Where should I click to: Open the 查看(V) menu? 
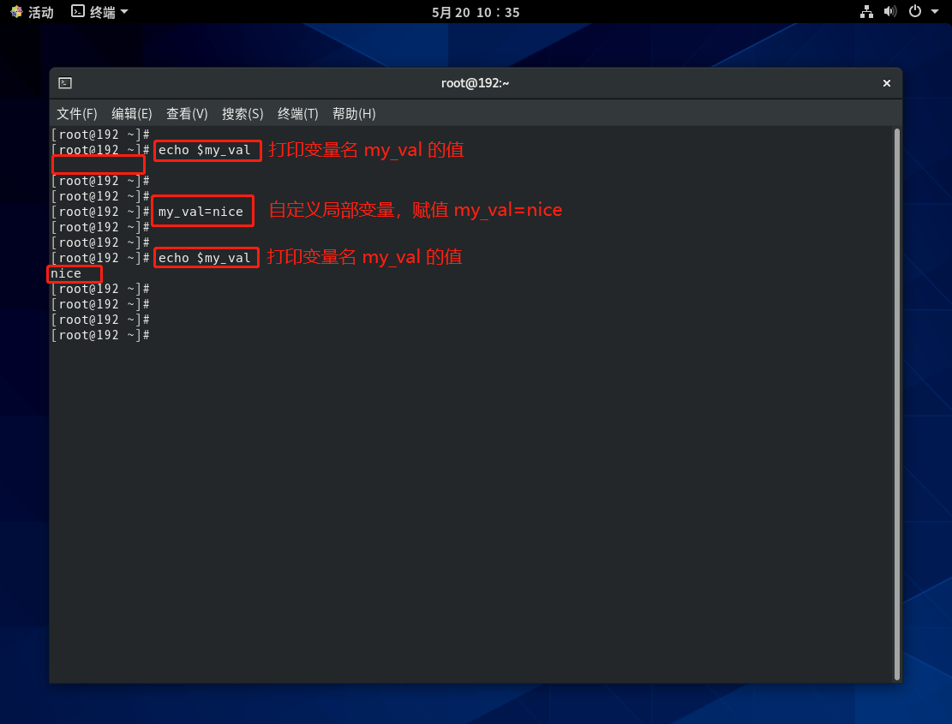click(187, 114)
